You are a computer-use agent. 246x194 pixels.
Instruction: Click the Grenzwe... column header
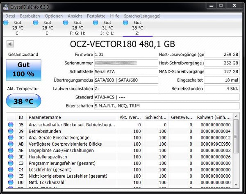(181, 117)
